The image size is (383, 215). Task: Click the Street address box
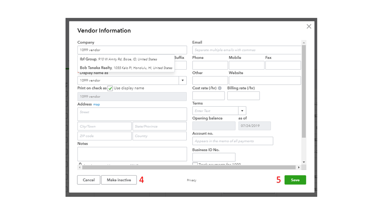point(132,114)
